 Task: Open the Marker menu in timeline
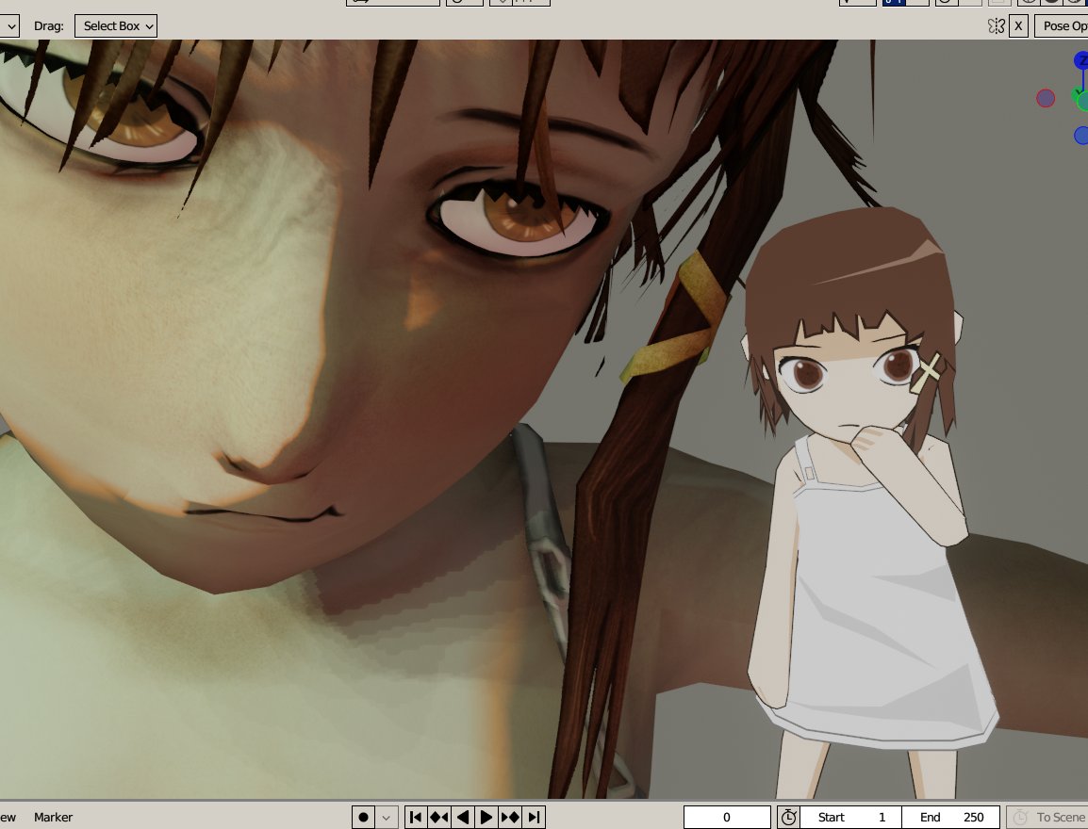click(54, 817)
